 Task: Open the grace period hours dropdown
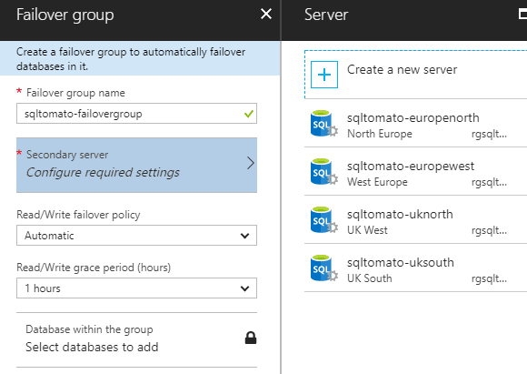136,288
